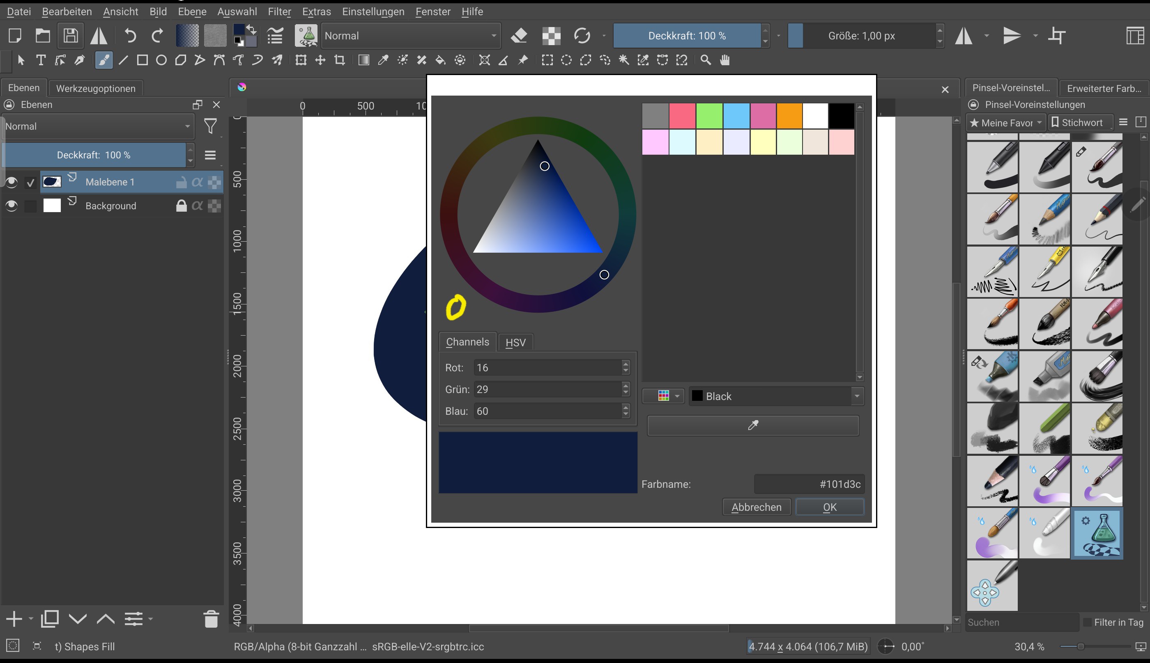Select the Text tool
Viewport: 1150px width, 663px height.
(x=41, y=60)
